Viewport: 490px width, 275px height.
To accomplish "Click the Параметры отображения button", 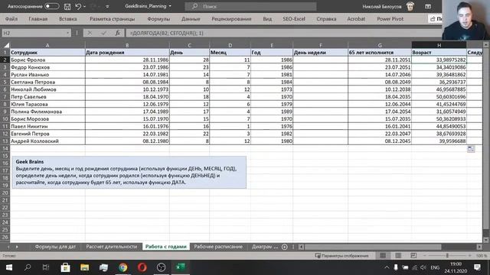I will 342,256.
